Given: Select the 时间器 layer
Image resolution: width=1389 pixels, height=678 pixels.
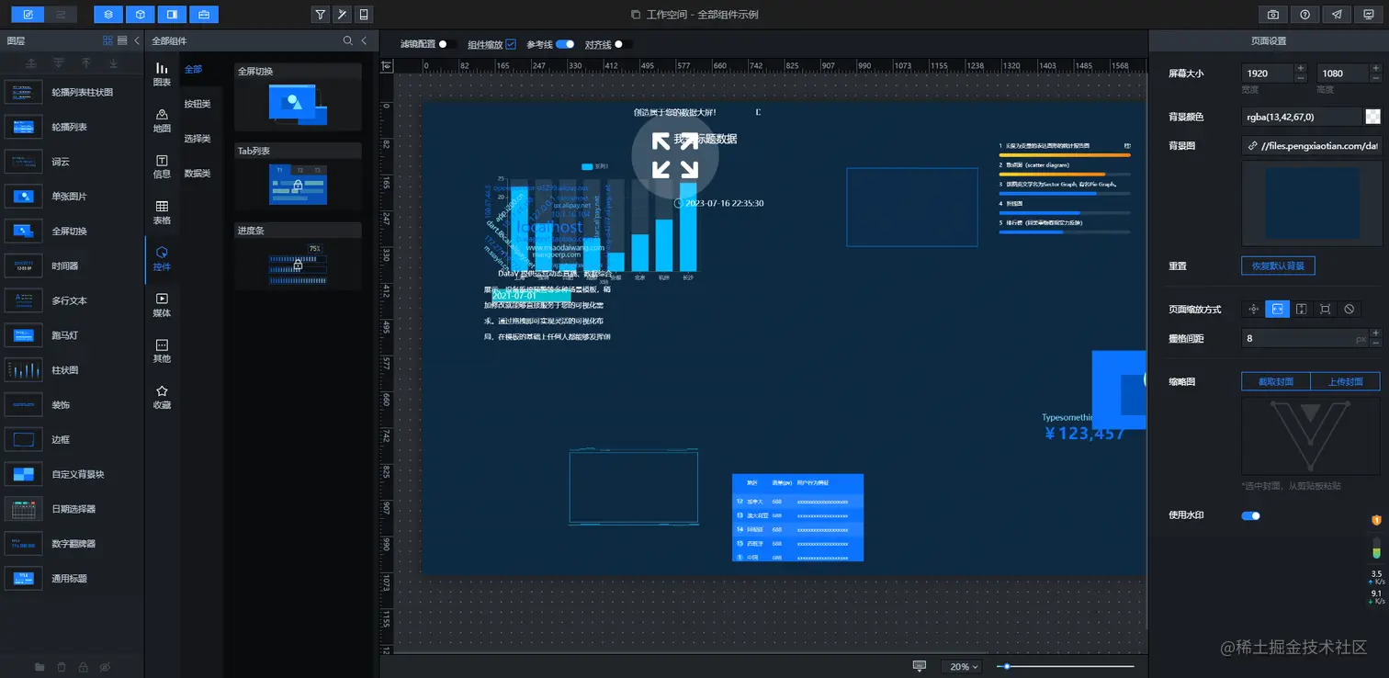Looking at the screenshot, I should coord(72,266).
